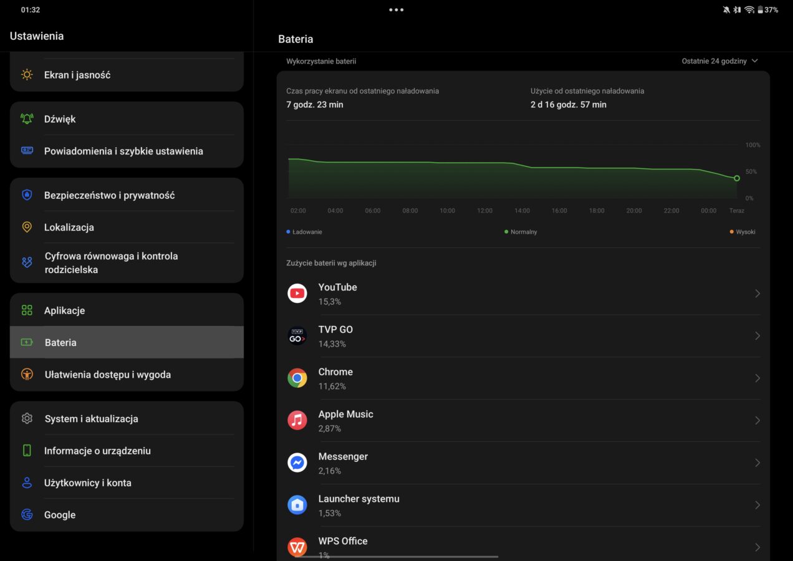Tap the battery icon in the Bateria row
The width and height of the screenshot is (793, 561).
point(27,342)
